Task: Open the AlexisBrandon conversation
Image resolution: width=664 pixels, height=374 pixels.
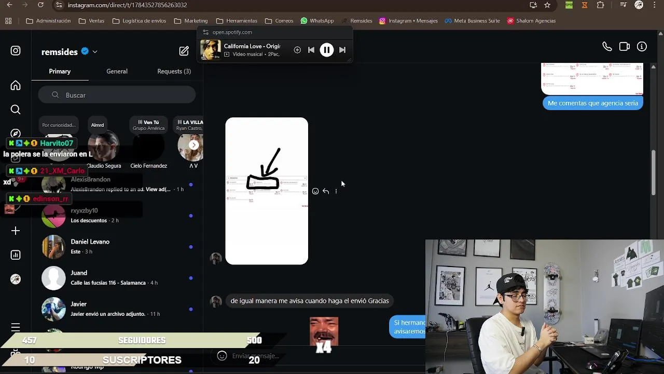Action: tap(117, 184)
